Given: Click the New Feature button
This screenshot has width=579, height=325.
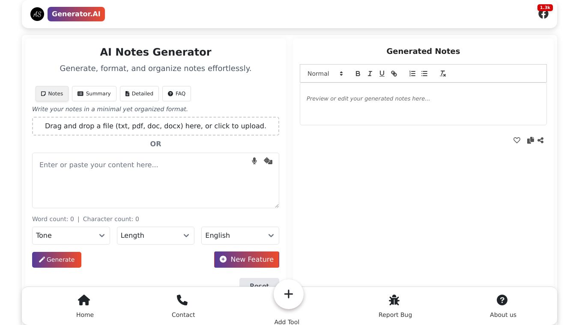Looking at the screenshot, I should tap(247, 260).
